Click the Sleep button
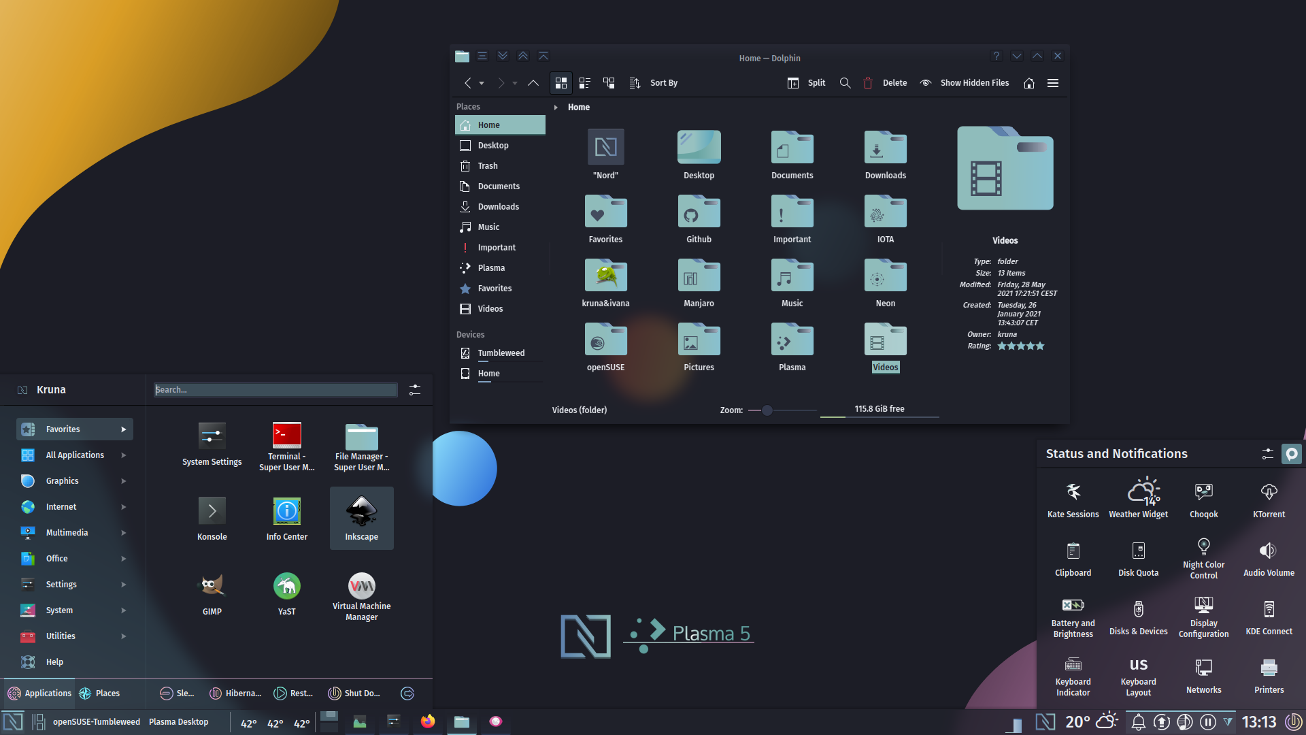 pyautogui.click(x=177, y=693)
